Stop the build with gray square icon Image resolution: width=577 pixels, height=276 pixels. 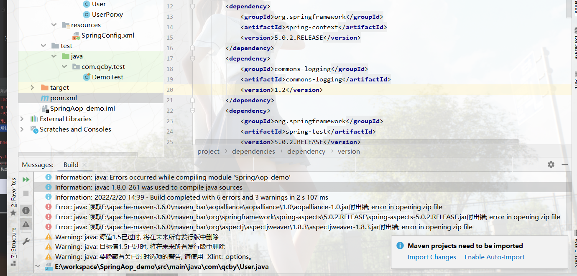pyautogui.click(x=26, y=193)
